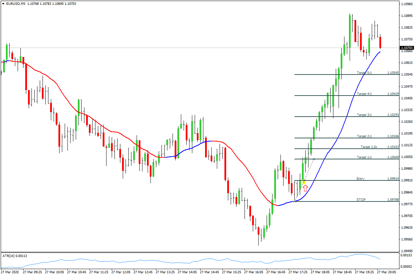
Task: Click 1.10615 on the price axis
Action: pos(407,63)
